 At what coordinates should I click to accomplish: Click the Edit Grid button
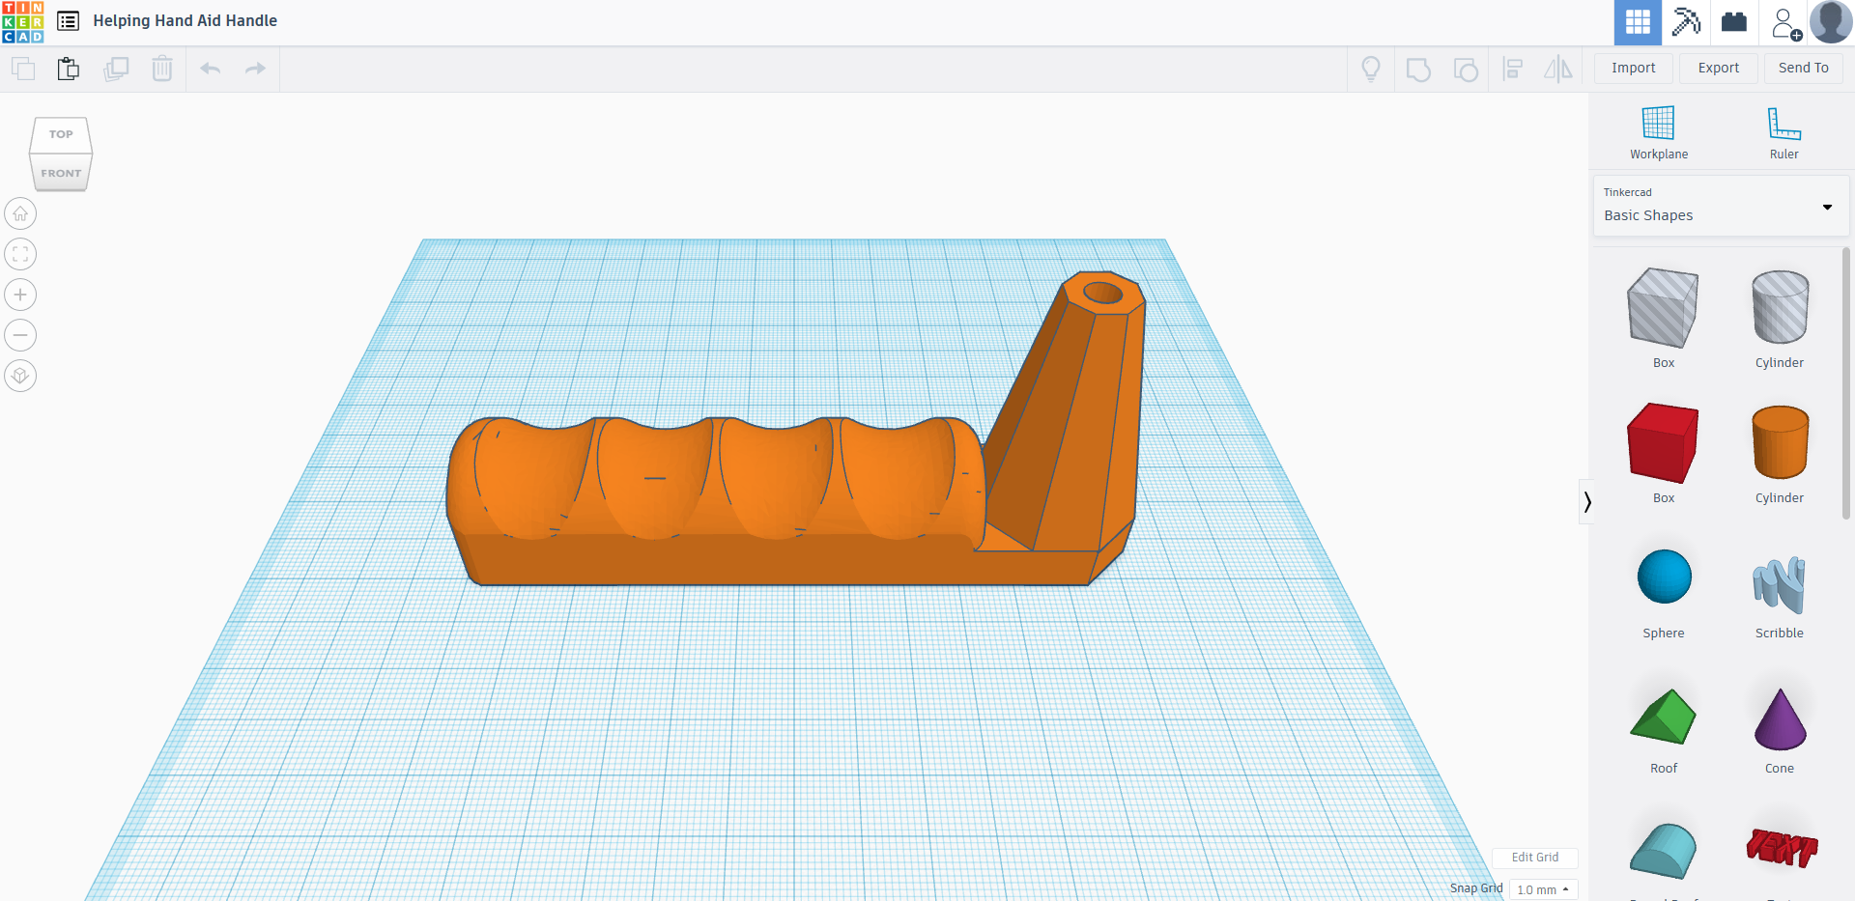(x=1534, y=858)
